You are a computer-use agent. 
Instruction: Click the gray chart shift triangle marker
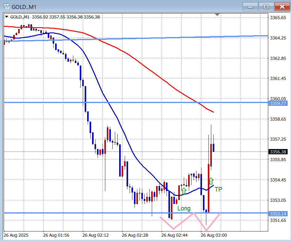pos(218,15)
